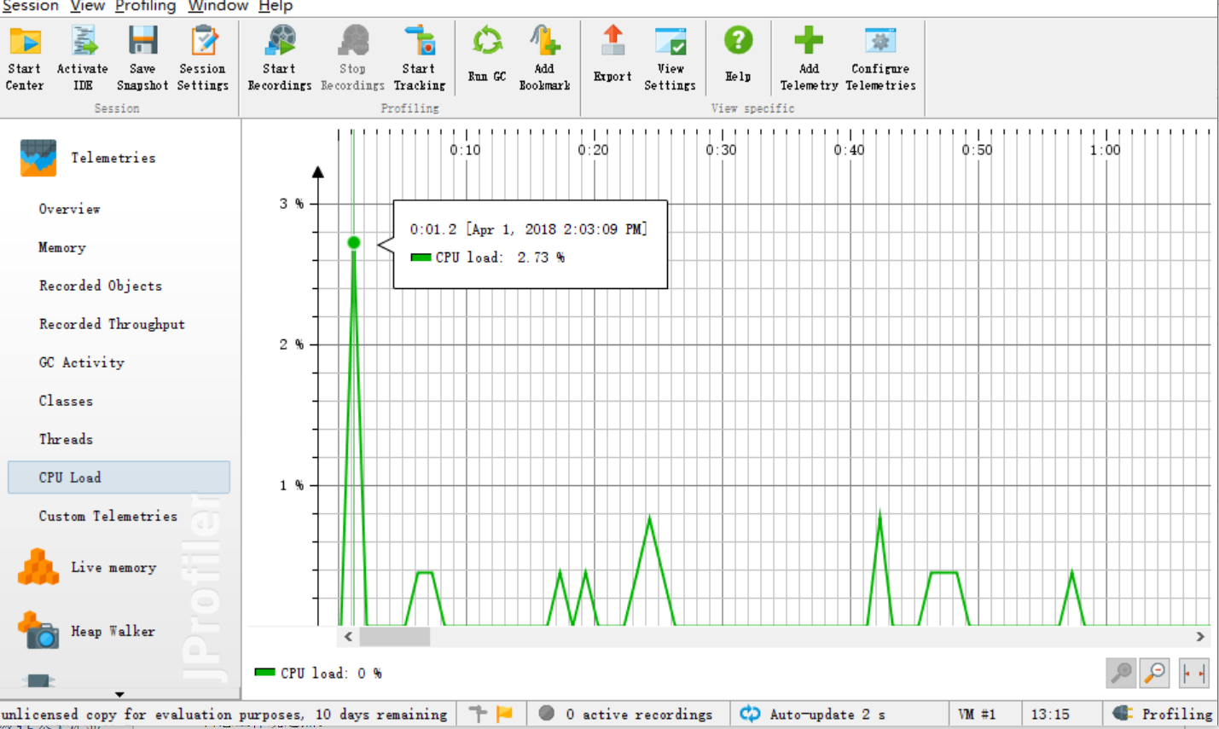Viewport: 1219px width, 729px height.
Task: Click the recording circle icon in status bar
Action: (x=546, y=713)
